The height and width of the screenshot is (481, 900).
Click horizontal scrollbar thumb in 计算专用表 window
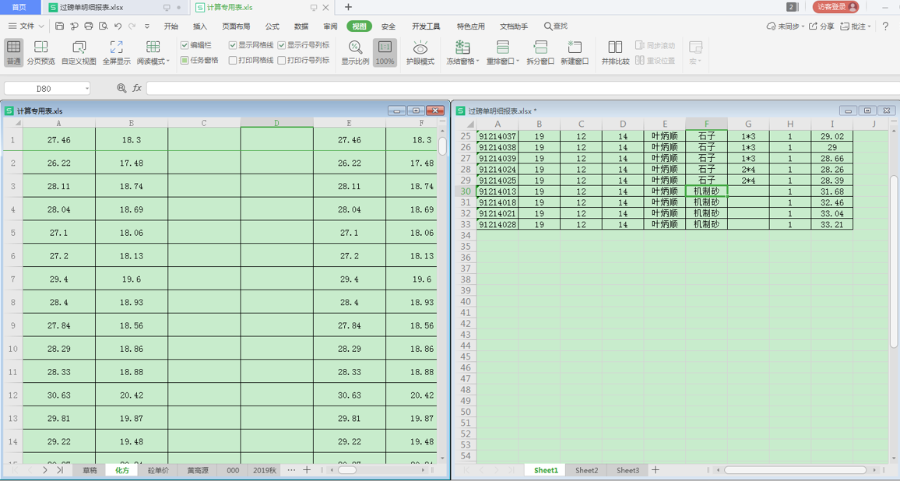347,470
